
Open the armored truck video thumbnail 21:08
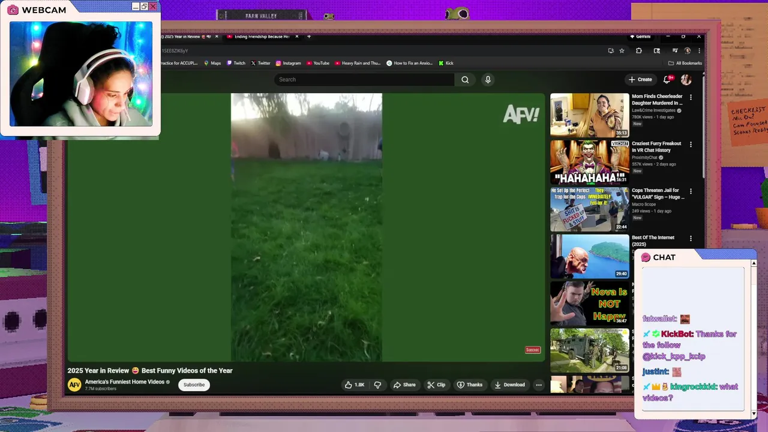(590, 350)
